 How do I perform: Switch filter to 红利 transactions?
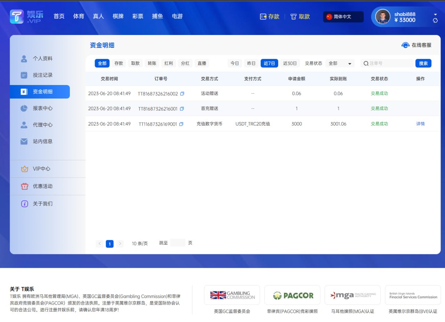pyautogui.click(x=169, y=63)
